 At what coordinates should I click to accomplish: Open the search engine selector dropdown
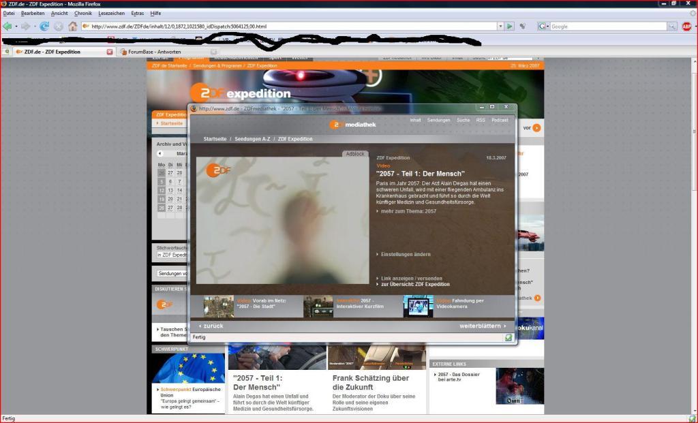coord(544,27)
